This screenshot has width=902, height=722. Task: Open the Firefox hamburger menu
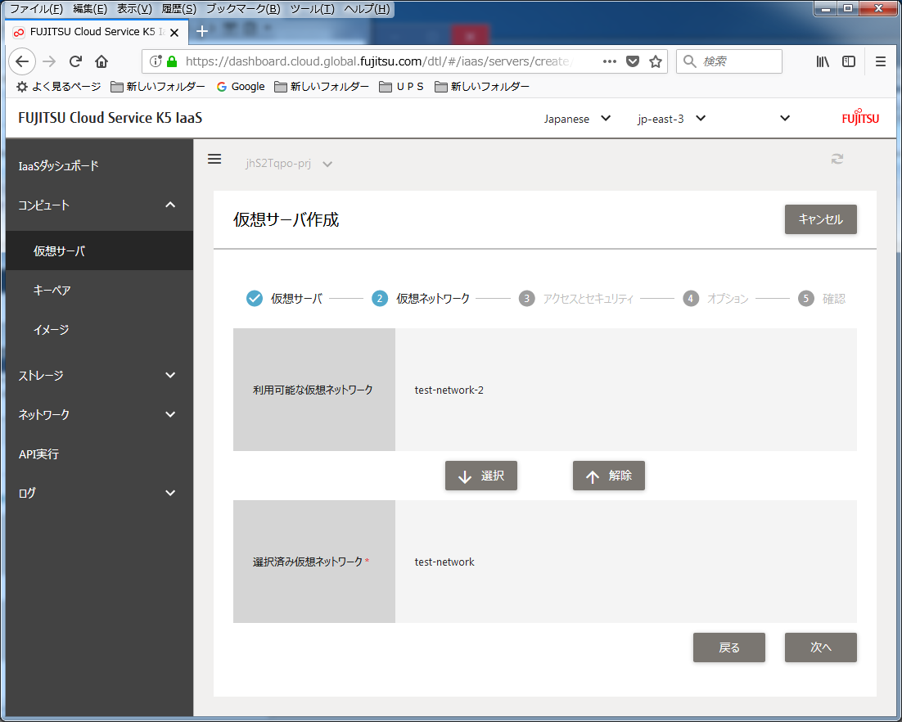coord(880,61)
